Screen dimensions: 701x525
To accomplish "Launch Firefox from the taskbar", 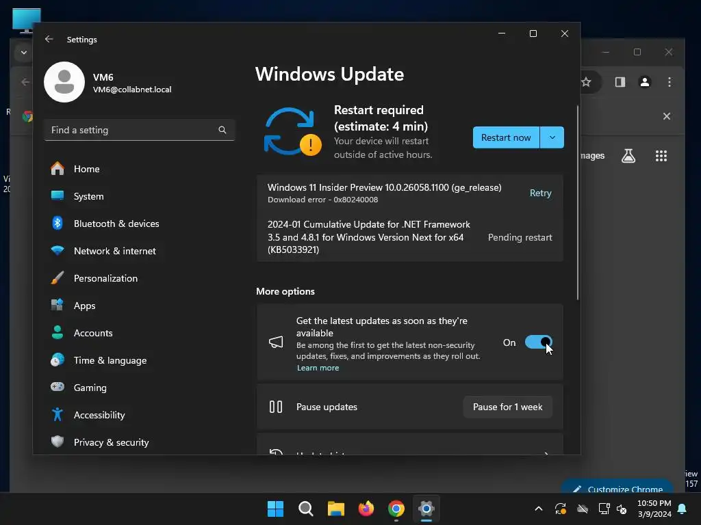I will pos(366,509).
